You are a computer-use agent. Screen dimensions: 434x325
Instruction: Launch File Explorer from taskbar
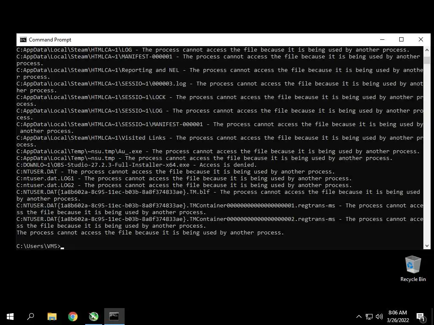[52, 317]
